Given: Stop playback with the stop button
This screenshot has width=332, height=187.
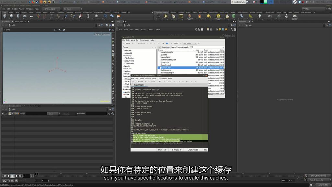Looking at the screenshot, I should [12, 176].
